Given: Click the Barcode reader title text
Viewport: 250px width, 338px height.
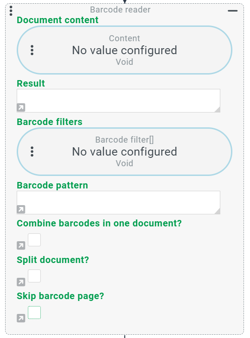Looking at the screenshot, I should click(120, 10).
